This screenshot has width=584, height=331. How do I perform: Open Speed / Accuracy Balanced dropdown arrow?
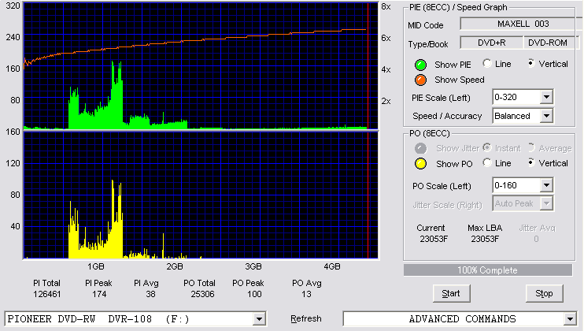click(546, 116)
